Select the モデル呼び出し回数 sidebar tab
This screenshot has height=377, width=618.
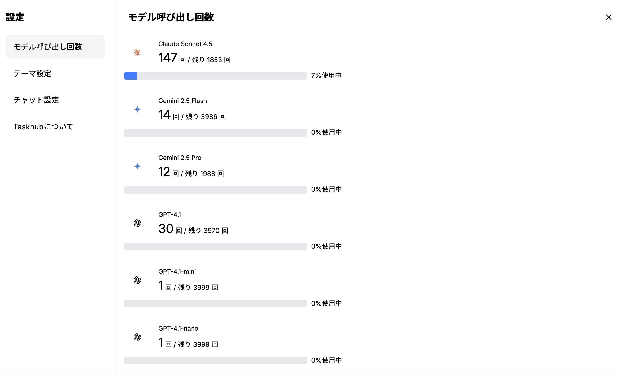click(x=55, y=47)
